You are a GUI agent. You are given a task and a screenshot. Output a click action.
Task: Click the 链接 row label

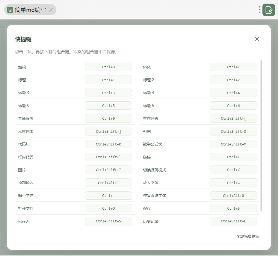pos(147,157)
